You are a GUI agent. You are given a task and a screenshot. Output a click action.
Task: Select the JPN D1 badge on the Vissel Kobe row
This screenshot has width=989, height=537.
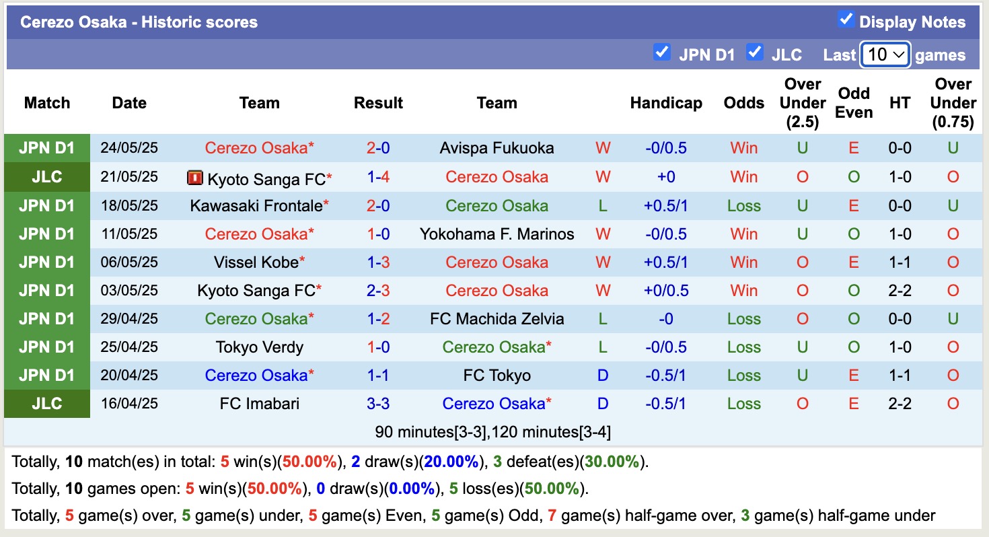[46, 262]
